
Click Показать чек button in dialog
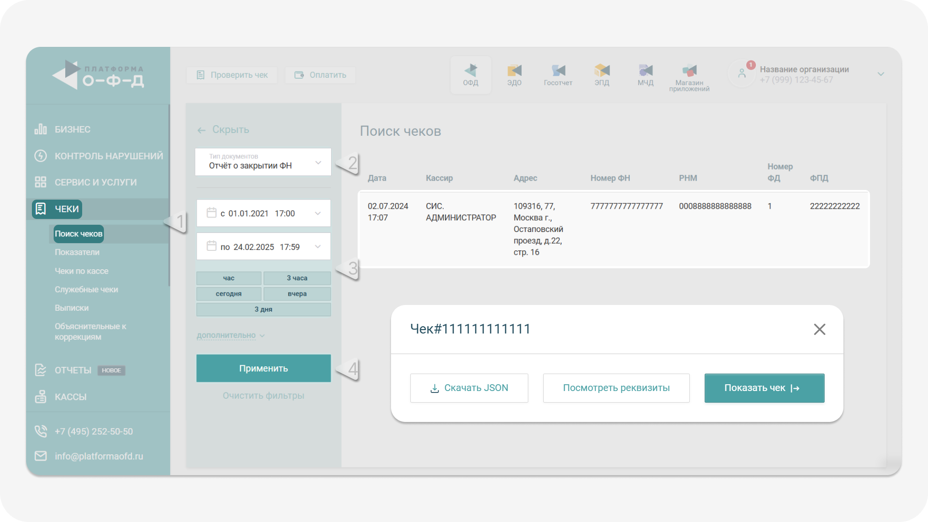764,388
